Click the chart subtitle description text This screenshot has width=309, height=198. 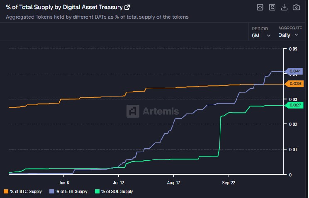[x=97, y=17]
